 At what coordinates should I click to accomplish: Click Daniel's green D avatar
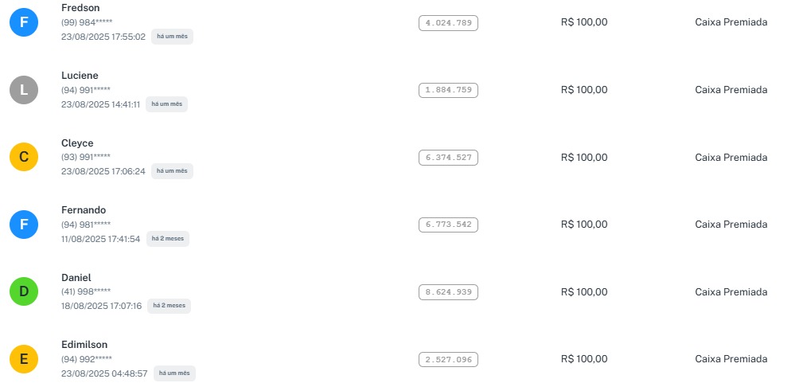click(x=24, y=291)
